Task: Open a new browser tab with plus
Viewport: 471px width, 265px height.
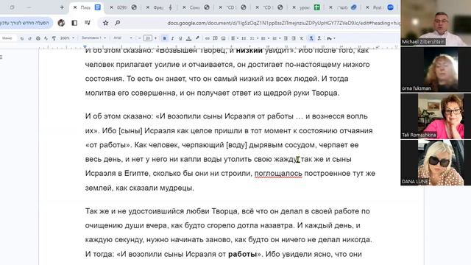Action: pyautogui.click(x=62, y=7)
